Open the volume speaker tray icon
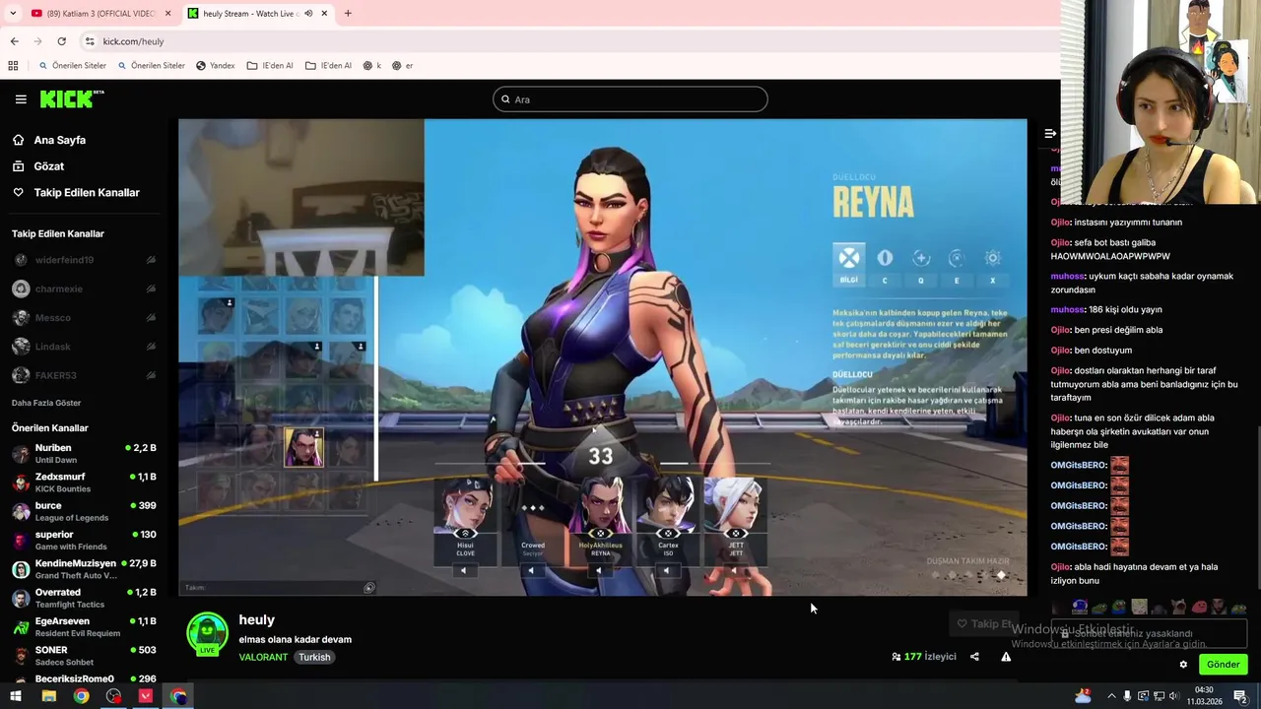 1173,696
